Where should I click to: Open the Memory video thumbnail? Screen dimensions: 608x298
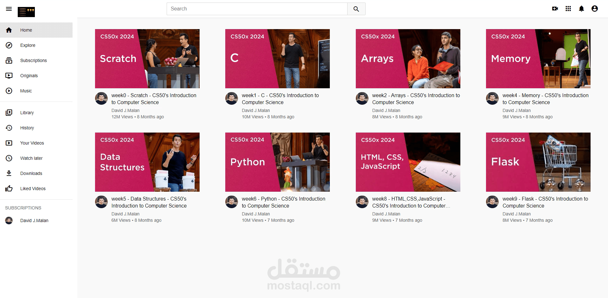[538, 59]
